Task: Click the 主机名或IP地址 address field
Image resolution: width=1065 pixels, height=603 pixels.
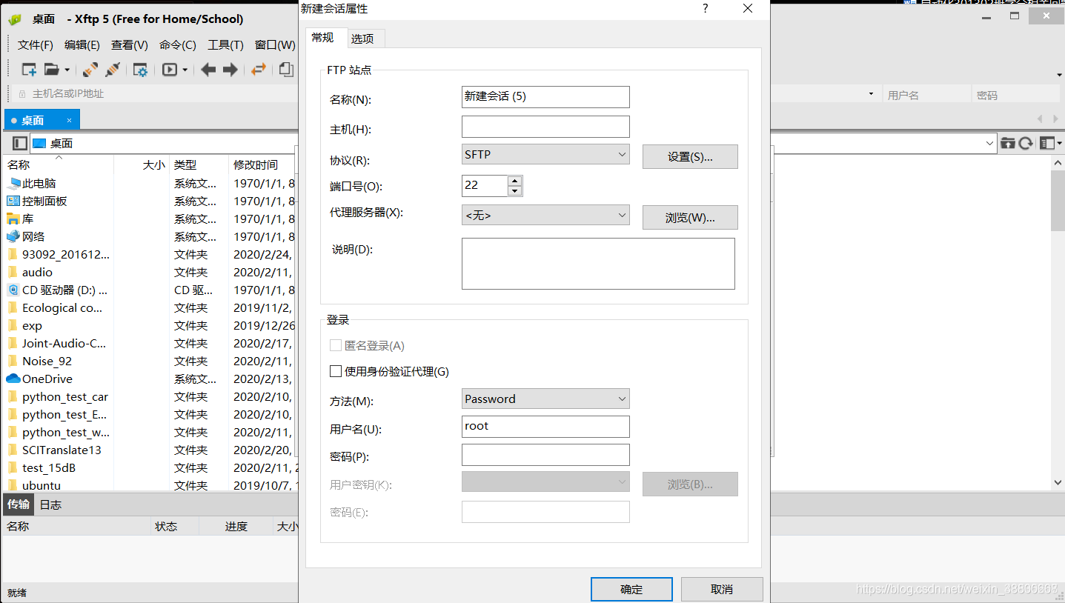Action: click(x=156, y=94)
